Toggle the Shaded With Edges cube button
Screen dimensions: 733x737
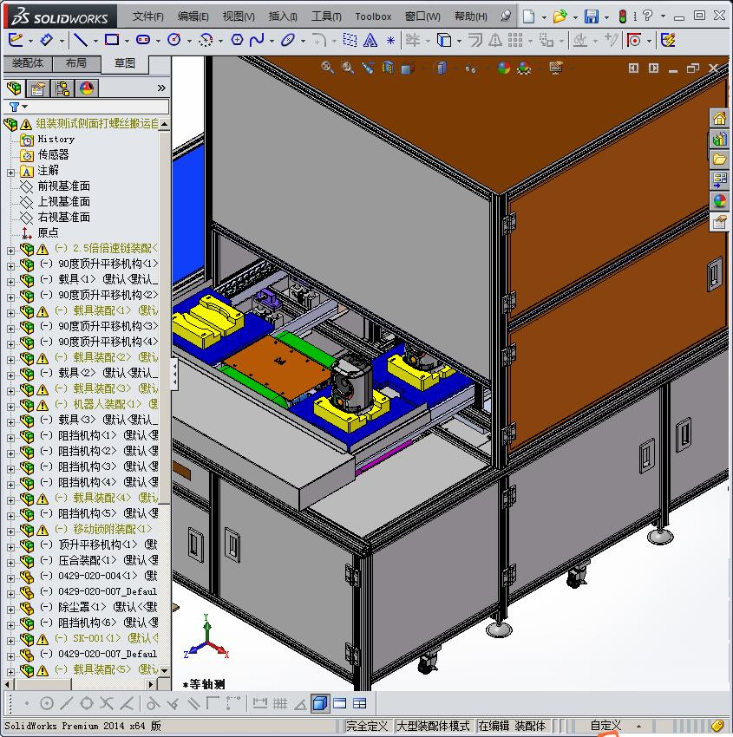(320, 703)
